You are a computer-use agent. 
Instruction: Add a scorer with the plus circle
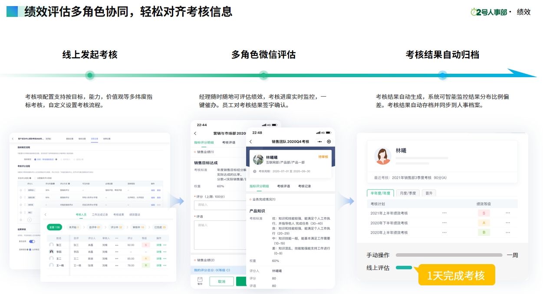pyautogui.click(x=30, y=220)
